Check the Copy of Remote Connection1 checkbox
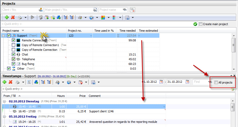 click(x=14, y=45)
